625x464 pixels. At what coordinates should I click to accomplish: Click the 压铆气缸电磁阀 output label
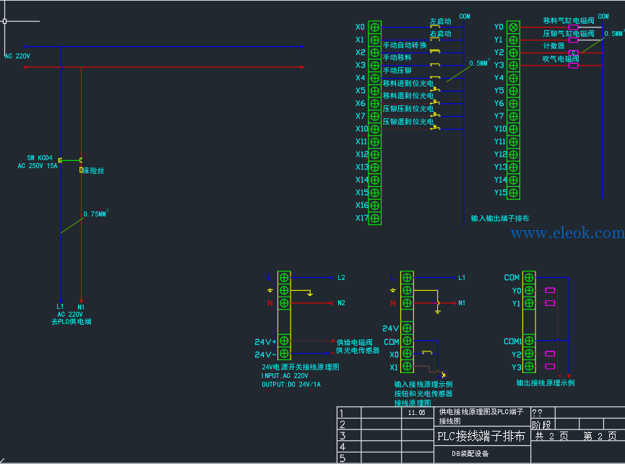pos(569,34)
